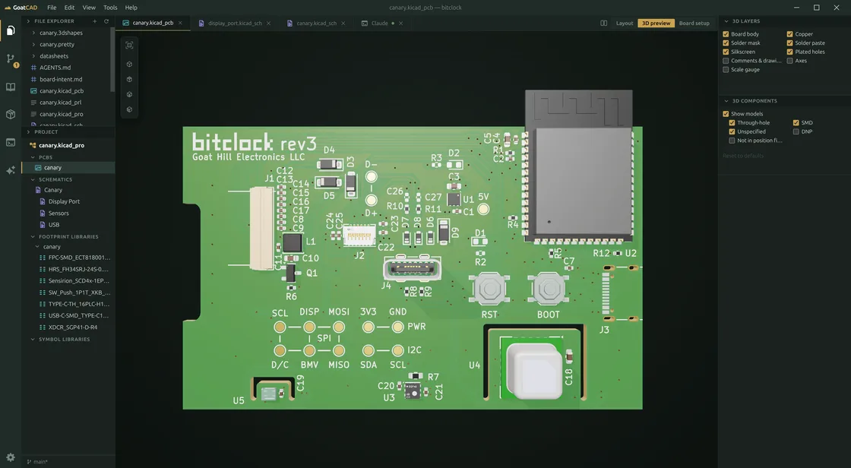Open the book library icon in sidebar
This screenshot has width=851, height=468.
click(11, 87)
